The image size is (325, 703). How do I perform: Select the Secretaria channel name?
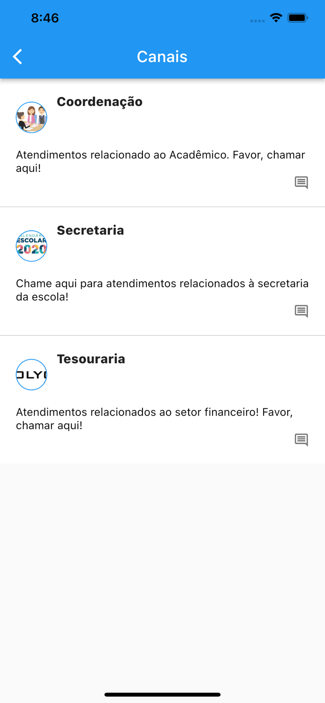[90, 230]
